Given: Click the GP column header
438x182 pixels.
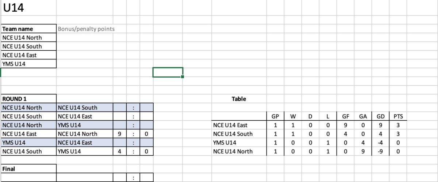Looking at the screenshot, I should point(275,116).
